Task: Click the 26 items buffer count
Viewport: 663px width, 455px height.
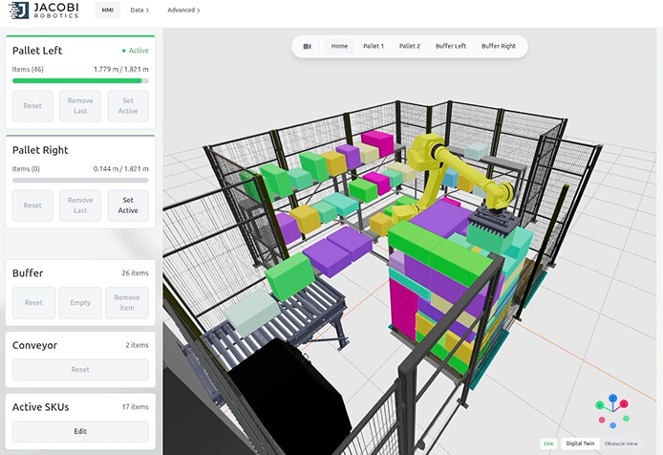Action: point(136,273)
